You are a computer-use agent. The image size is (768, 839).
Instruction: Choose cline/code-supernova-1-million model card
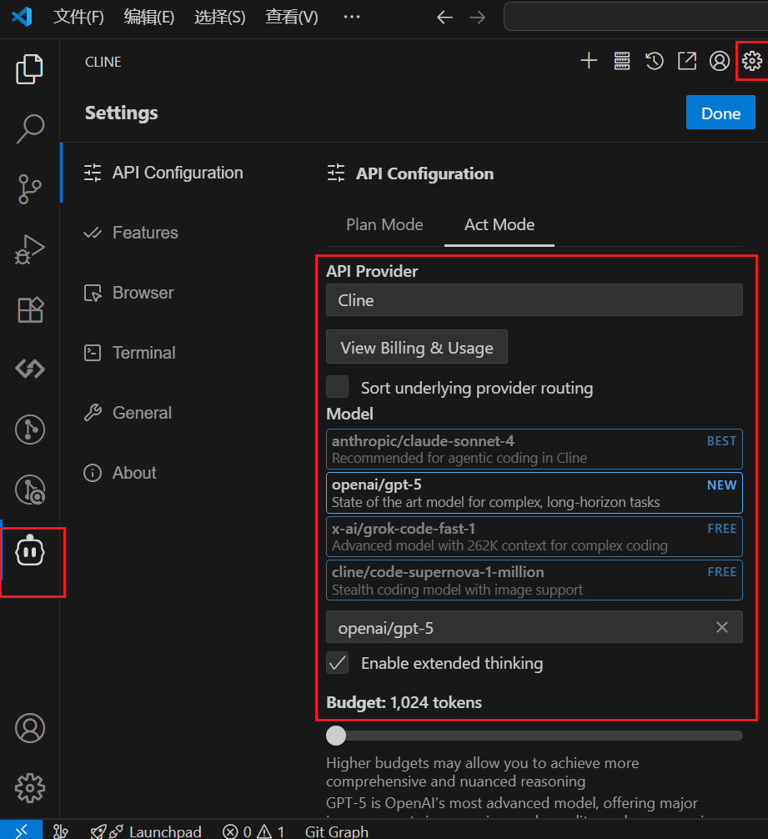(x=535, y=580)
